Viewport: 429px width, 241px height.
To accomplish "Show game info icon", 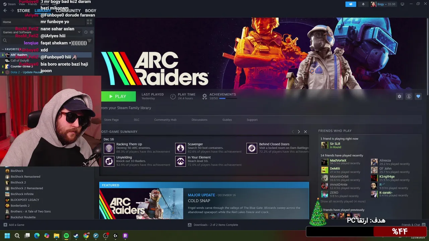I will point(409,96).
